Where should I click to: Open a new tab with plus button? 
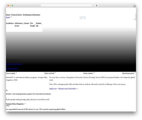(x=135, y=6)
